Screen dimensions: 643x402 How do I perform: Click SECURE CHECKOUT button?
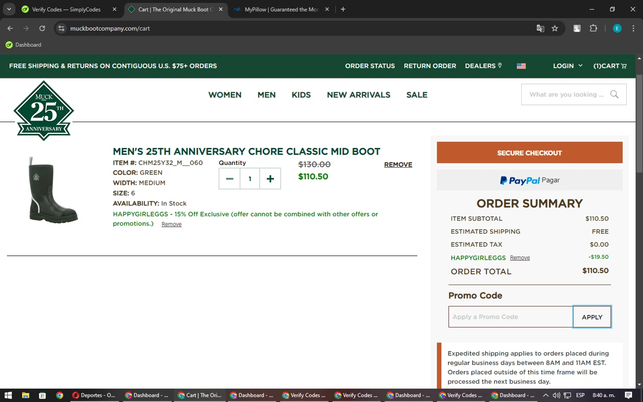coord(529,153)
